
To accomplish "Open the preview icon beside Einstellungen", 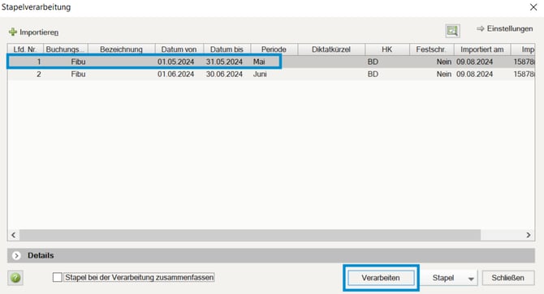I will (452, 31).
